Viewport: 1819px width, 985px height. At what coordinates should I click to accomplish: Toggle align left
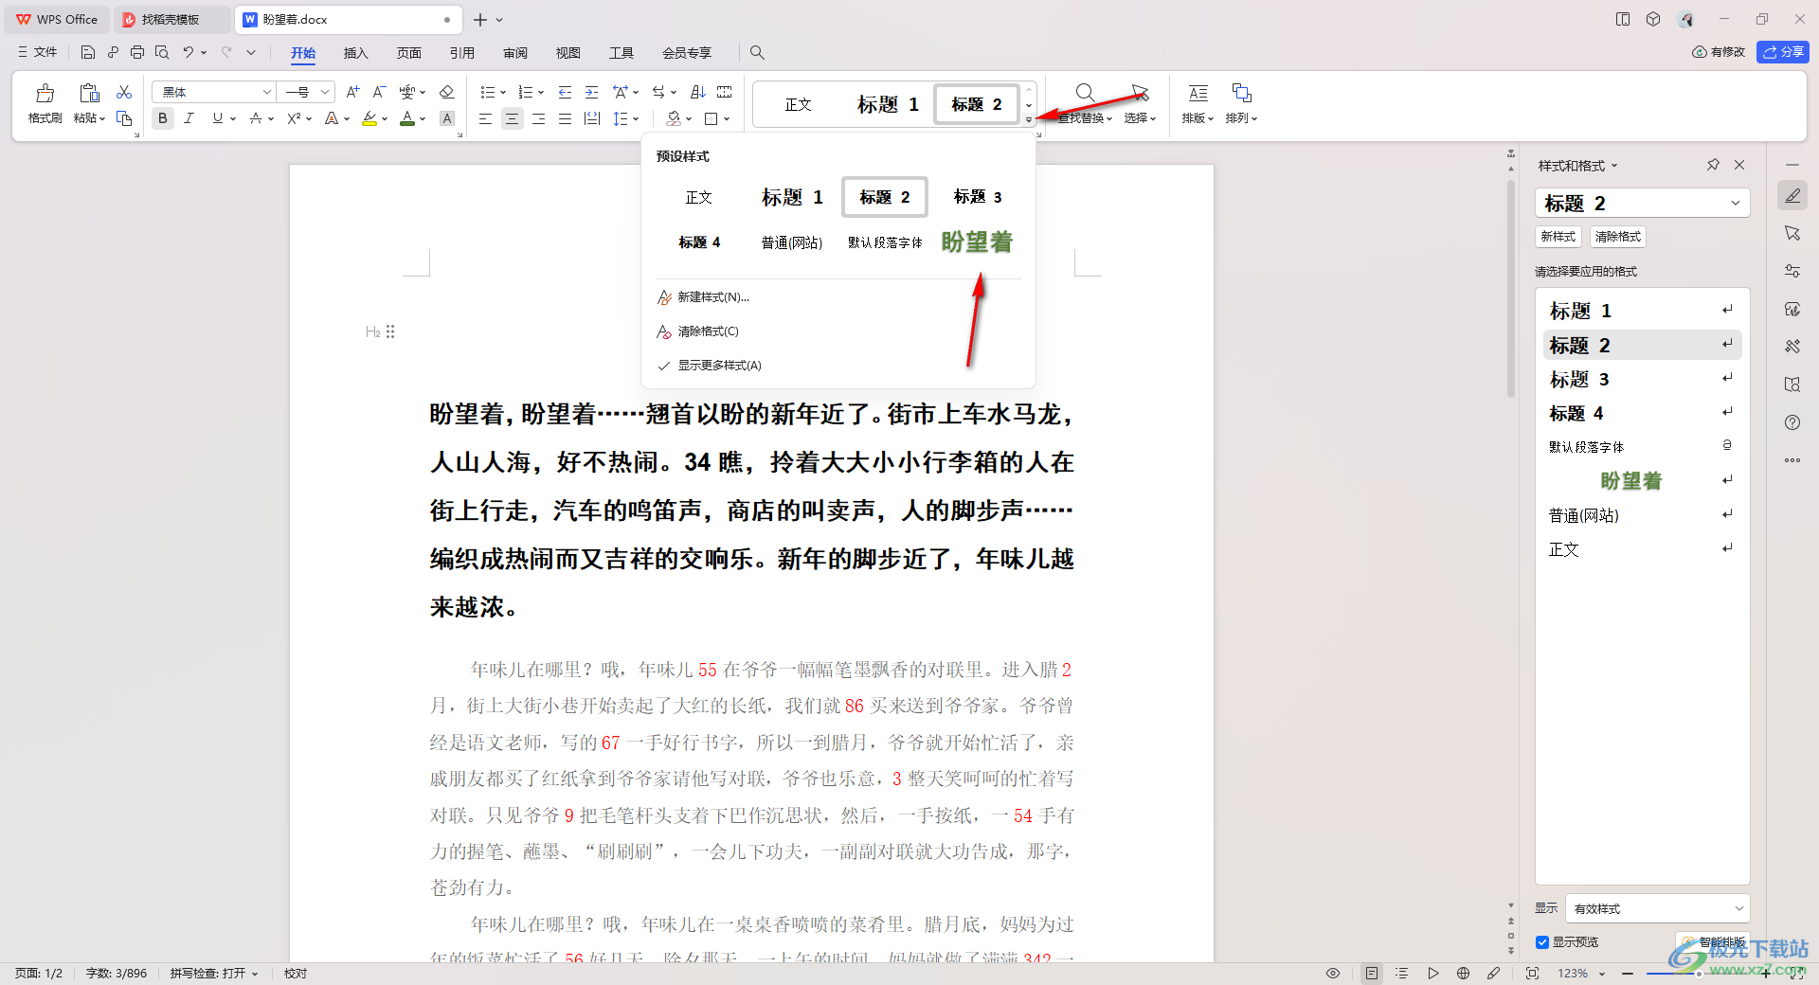click(485, 118)
